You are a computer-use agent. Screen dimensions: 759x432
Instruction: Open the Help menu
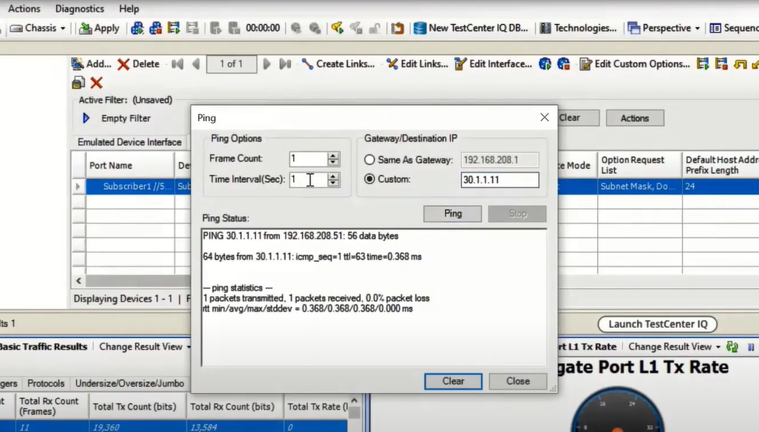(x=129, y=9)
